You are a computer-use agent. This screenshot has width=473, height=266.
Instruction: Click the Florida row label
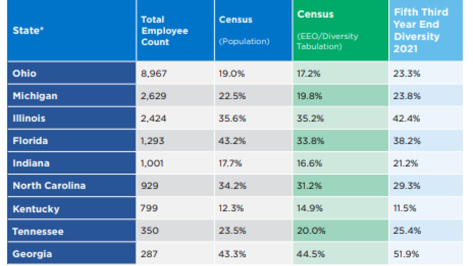click(x=72, y=141)
